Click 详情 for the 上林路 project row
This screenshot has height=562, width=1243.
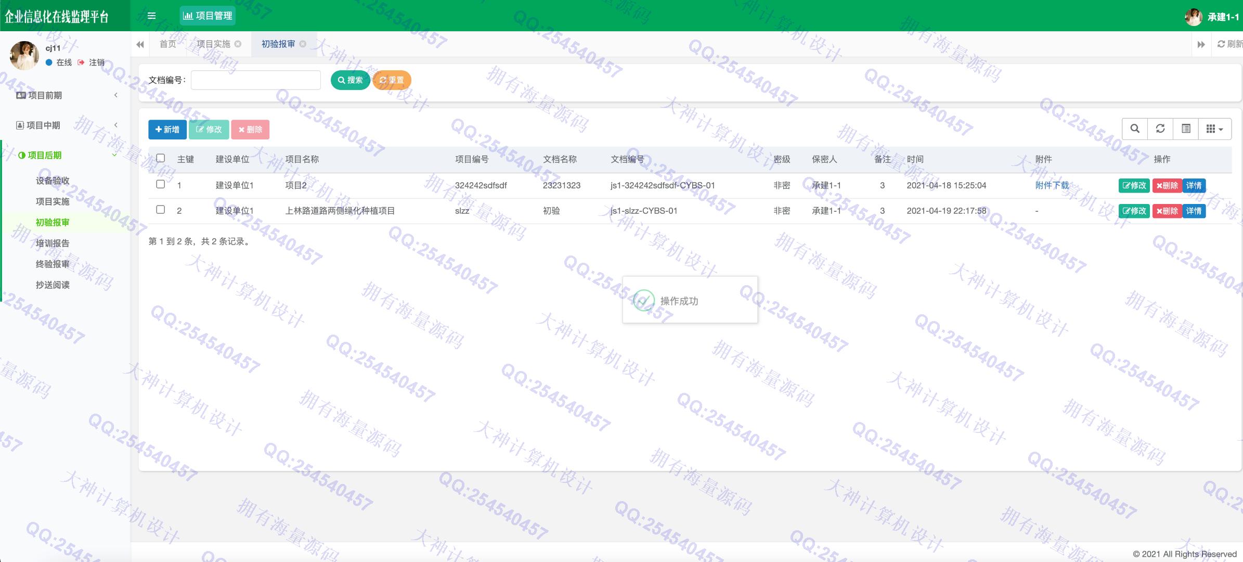coord(1194,211)
